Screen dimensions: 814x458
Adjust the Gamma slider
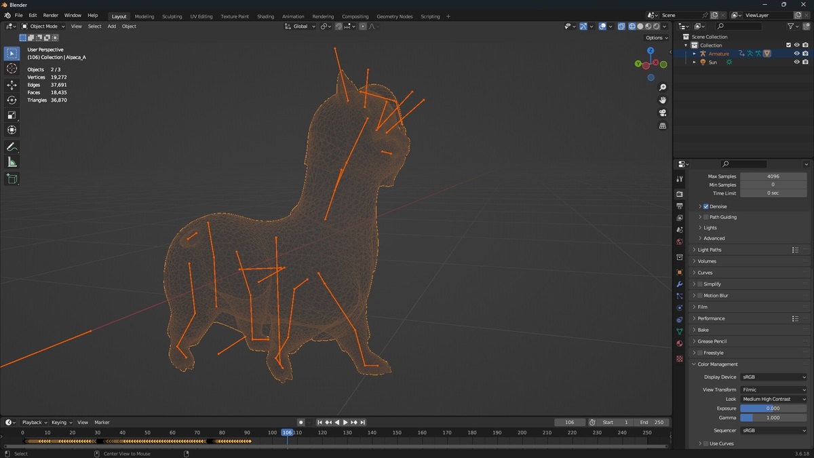[x=773, y=418]
